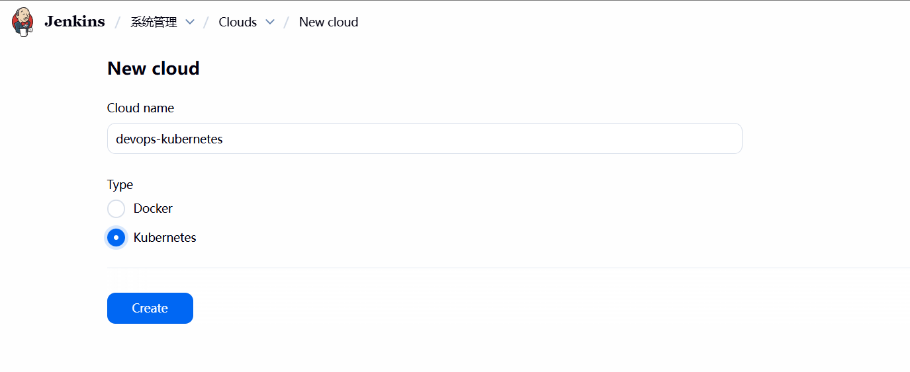Click the New cloud page heading
The image size is (910, 372).
[x=154, y=69]
